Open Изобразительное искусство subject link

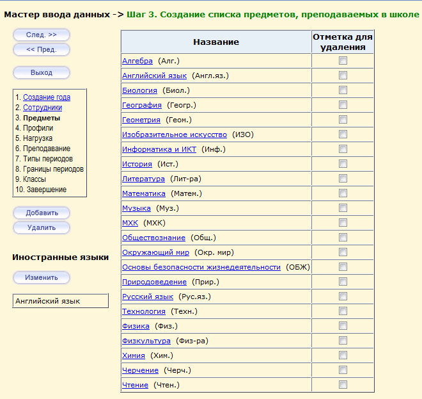pos(175,134)
